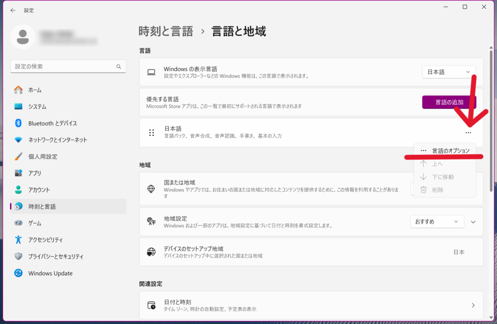The image size is (497, 324).
Task: Open 日付と時刻 via its chevron
Action: pyautogui.click(x=473, y=306)
